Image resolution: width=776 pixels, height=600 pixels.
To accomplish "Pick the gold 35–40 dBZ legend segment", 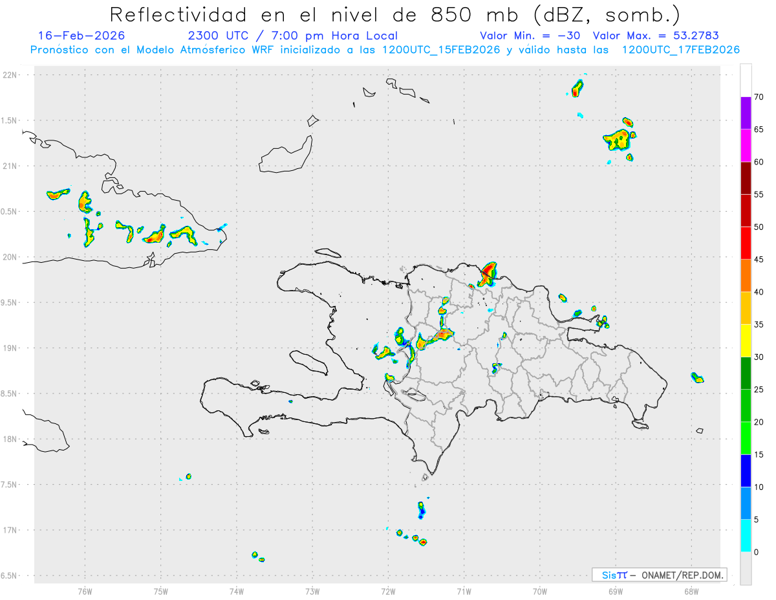I will pyautogui.click(x=746, y=308).
